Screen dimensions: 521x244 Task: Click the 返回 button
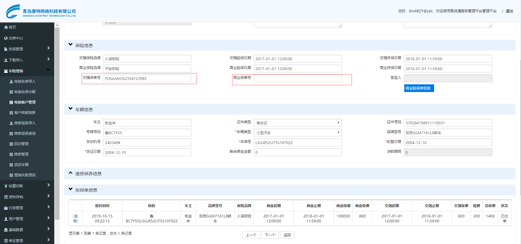287,235
